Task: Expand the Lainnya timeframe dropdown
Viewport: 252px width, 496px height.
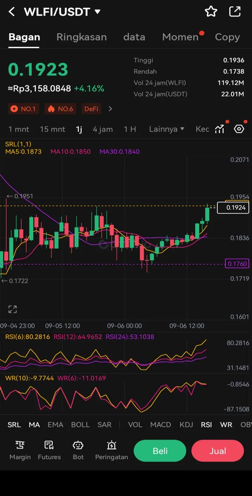Action: tap(167, 129)
